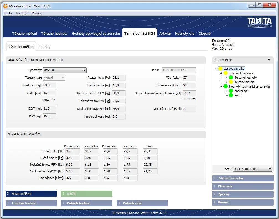
Task: Collapse the Strom rizik panel arrow
Action: coord(269,60)
